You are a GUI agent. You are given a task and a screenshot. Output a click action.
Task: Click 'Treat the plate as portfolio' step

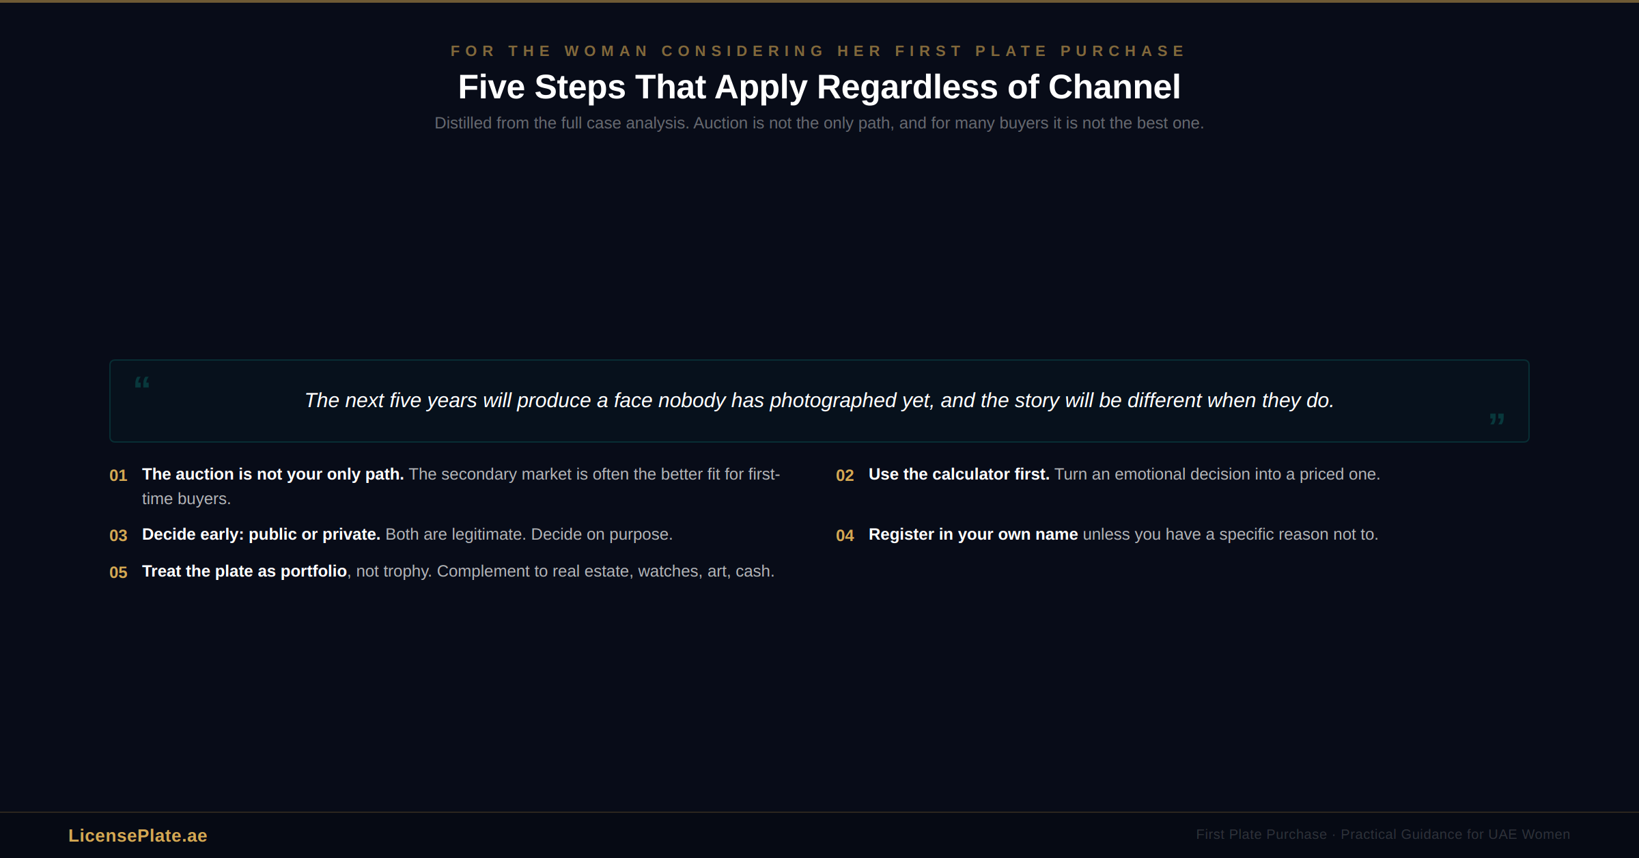(244, 571)
